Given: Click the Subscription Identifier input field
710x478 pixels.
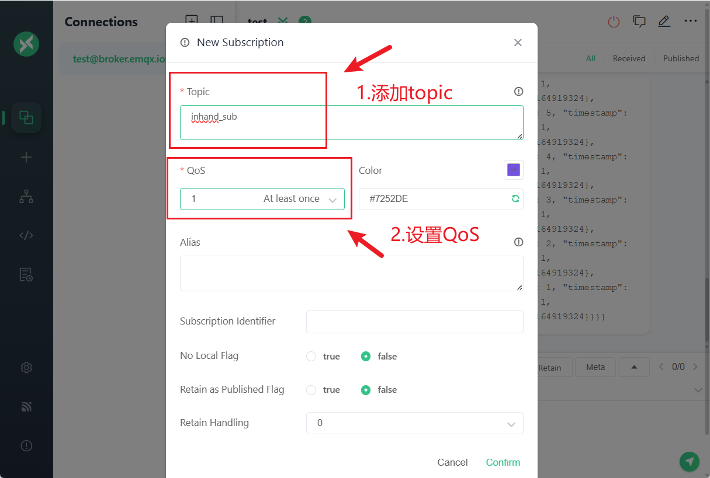Looking at the screenshot, I should coord(415,322).
